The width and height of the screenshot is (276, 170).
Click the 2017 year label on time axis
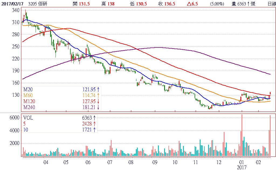click(242, 167)
